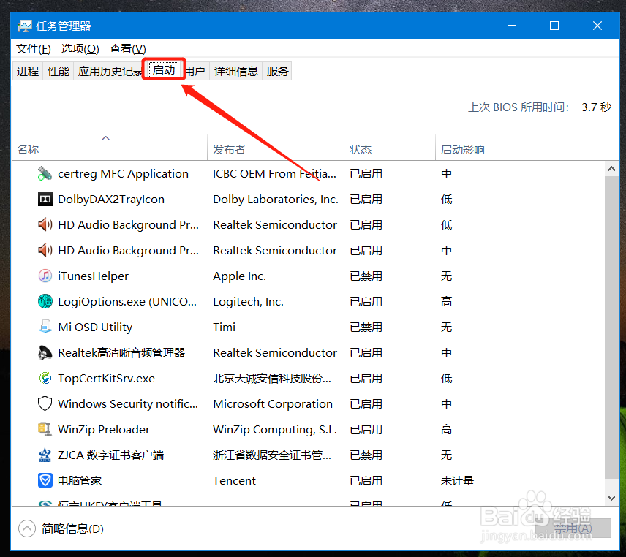626x557 pixels.
Task: Click the certreg MFC Application icon
Action: [45, 174]
